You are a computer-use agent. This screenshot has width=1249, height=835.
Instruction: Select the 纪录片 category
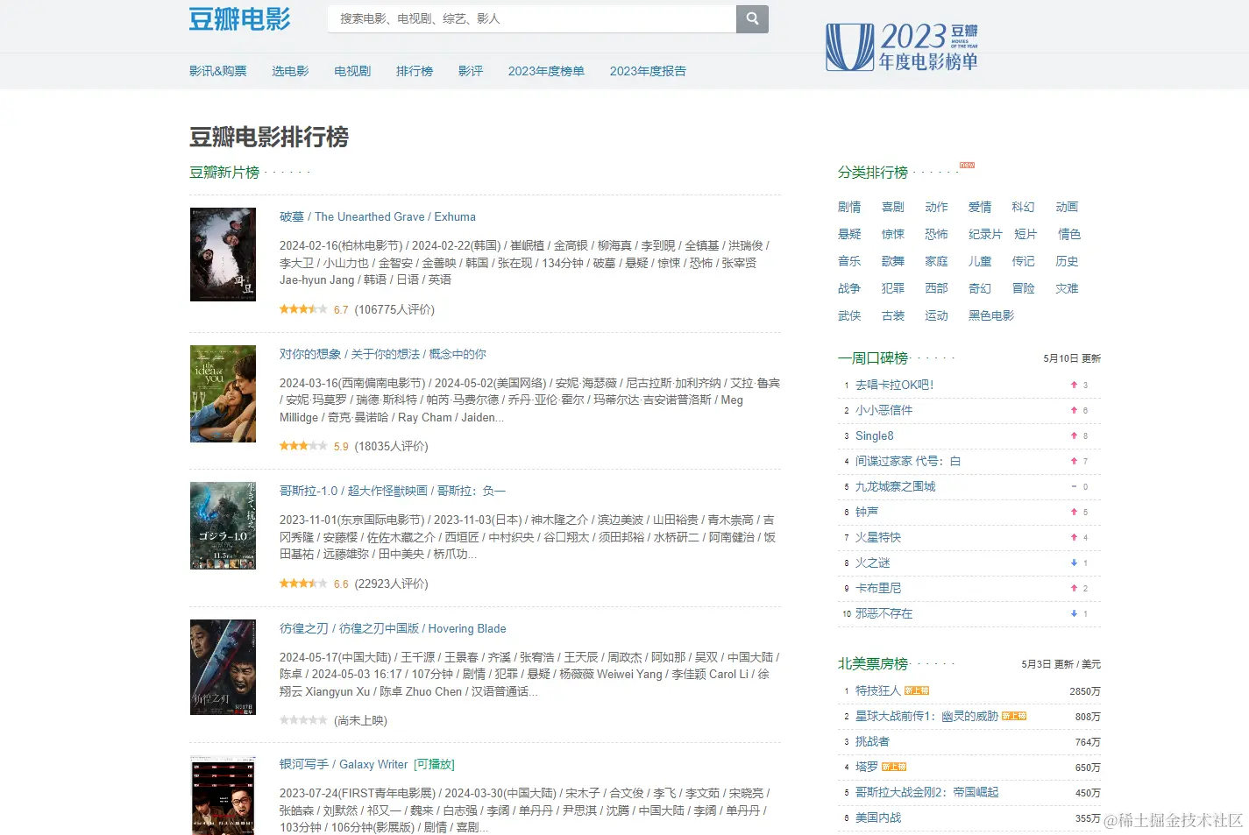click(x=985, y=234)
